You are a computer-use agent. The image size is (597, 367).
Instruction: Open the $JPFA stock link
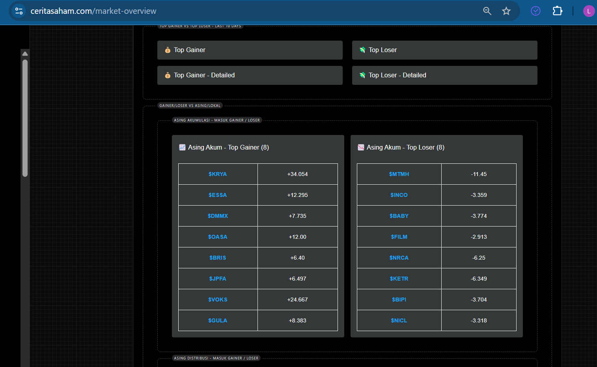pyautogui.click(x=218, y=279)
